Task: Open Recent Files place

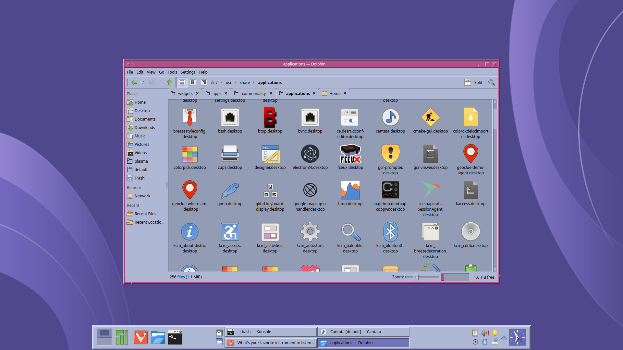Action: 145,214
